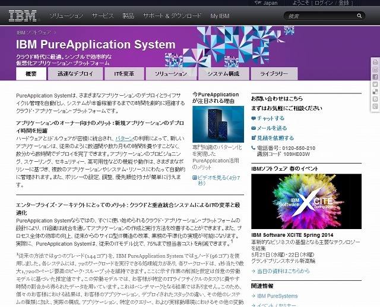The width and height of the screenshot is (380, 307).
Task: Open My IBM menu
Action: (220, 16)
